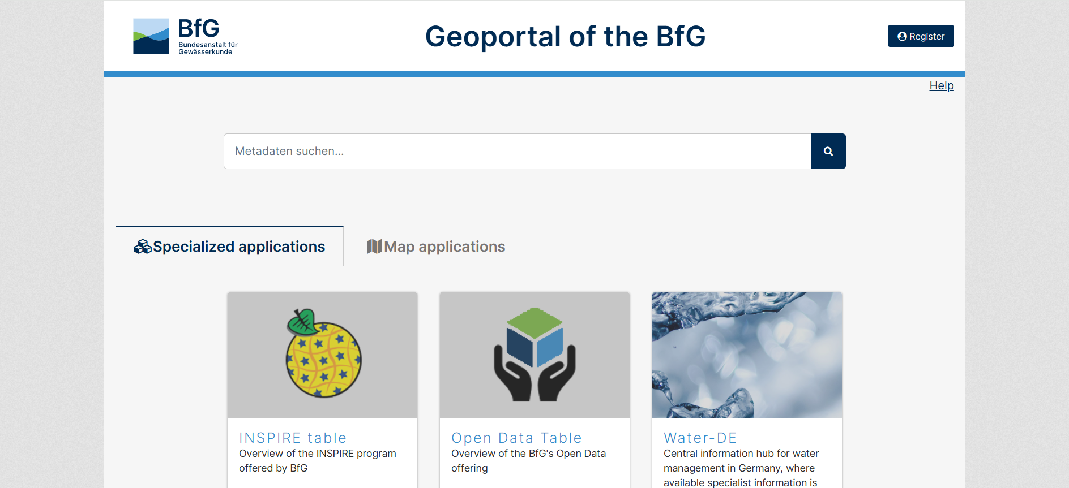Click the magnifier search button
This screenshot has width=1069, height=488.
[x=828, y=151]
